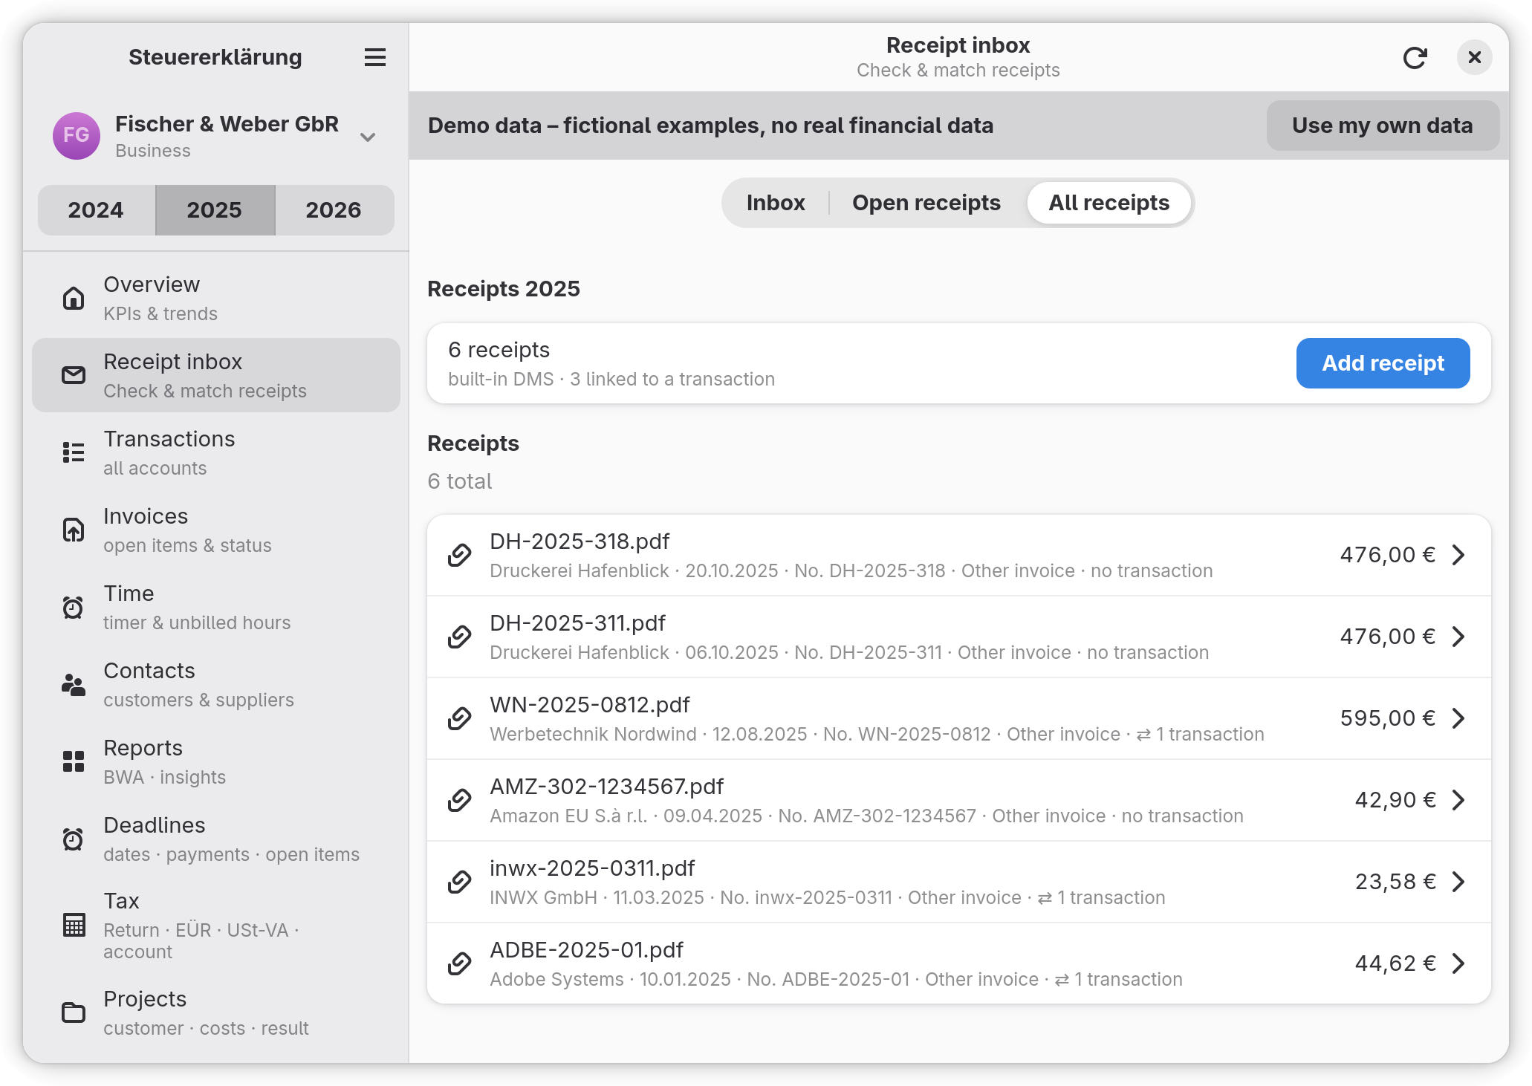Click the Time alarm clock icon
Image resolution: width=1532 pixels, height=1086 pixels.
click(74, 607)
